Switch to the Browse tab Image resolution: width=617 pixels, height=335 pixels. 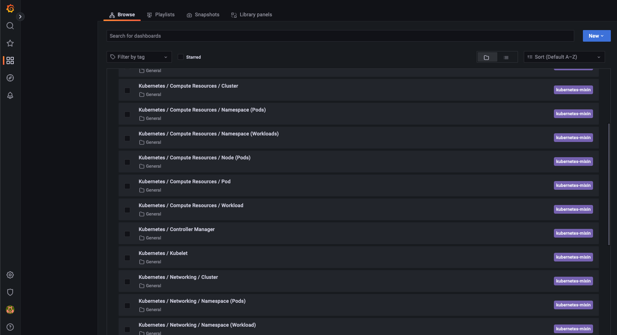point(122,15)
